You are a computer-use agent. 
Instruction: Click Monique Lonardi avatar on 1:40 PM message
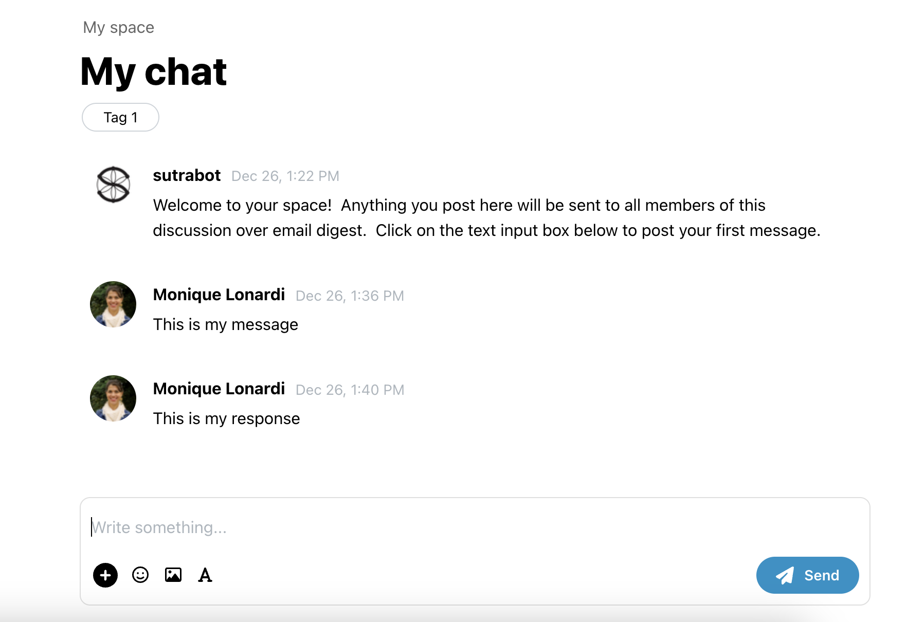113,398
